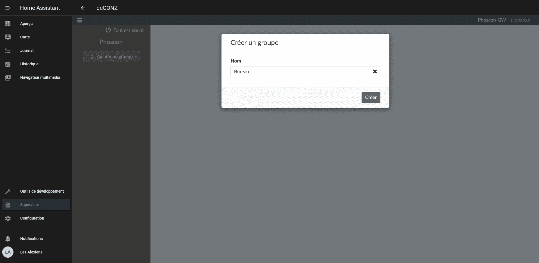Click the Ajouter un groupe button
This screenshot has height=263, width=539.
click(111, 57)
